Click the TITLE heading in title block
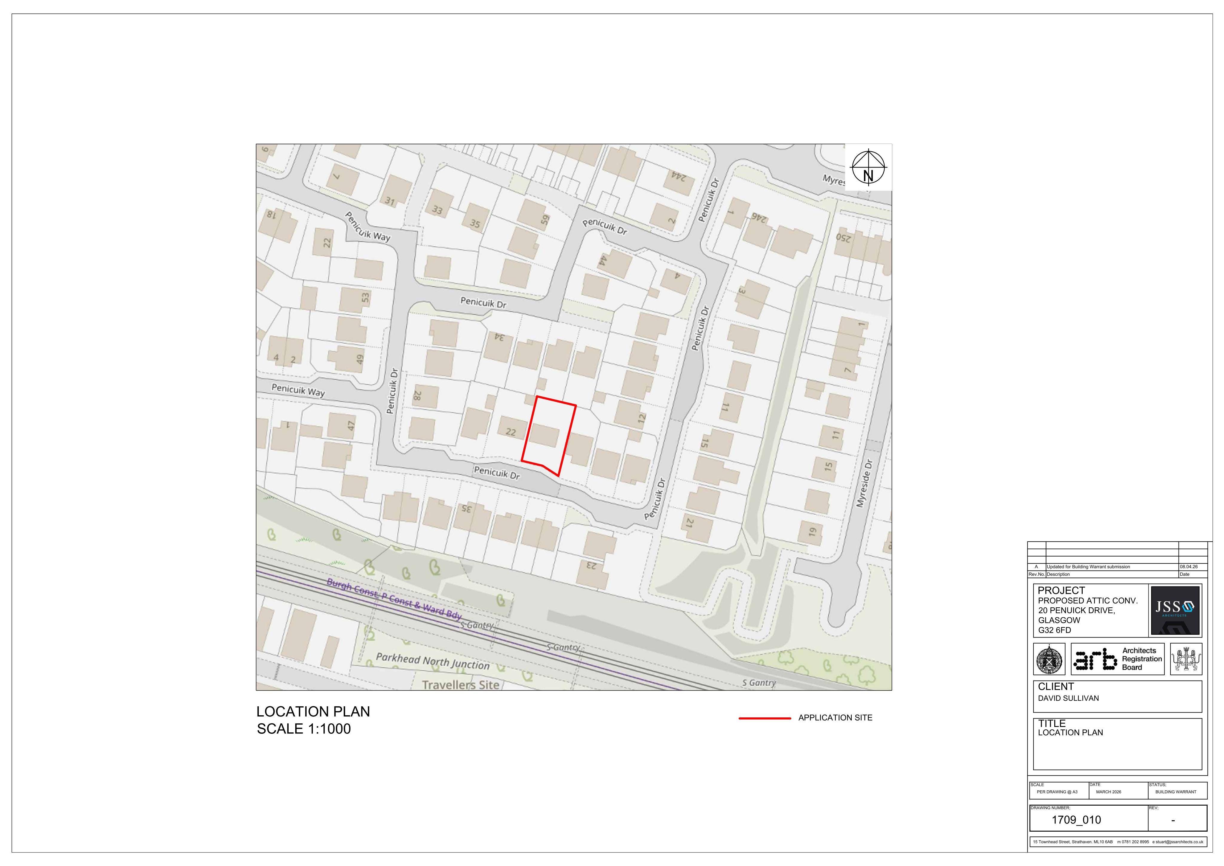The width and height of the screenshot is (1224, 866). pos(1051,724)
